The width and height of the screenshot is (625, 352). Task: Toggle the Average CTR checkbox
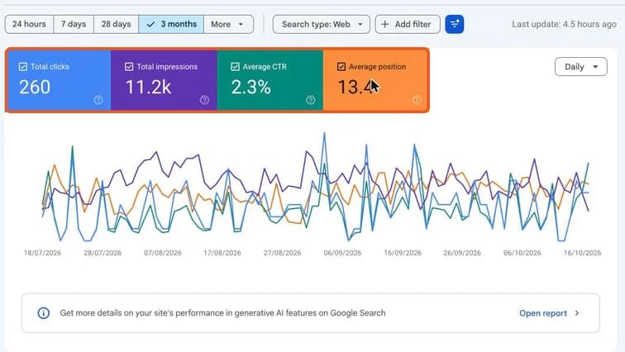coord(235,66)
